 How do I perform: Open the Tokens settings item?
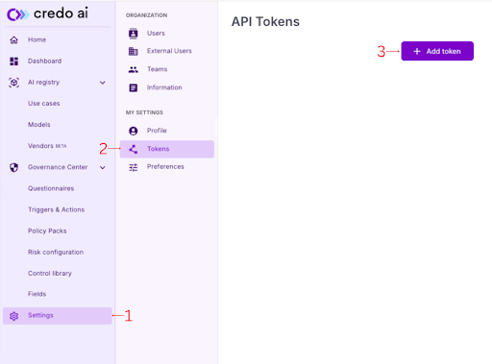[x=167, y=149]
